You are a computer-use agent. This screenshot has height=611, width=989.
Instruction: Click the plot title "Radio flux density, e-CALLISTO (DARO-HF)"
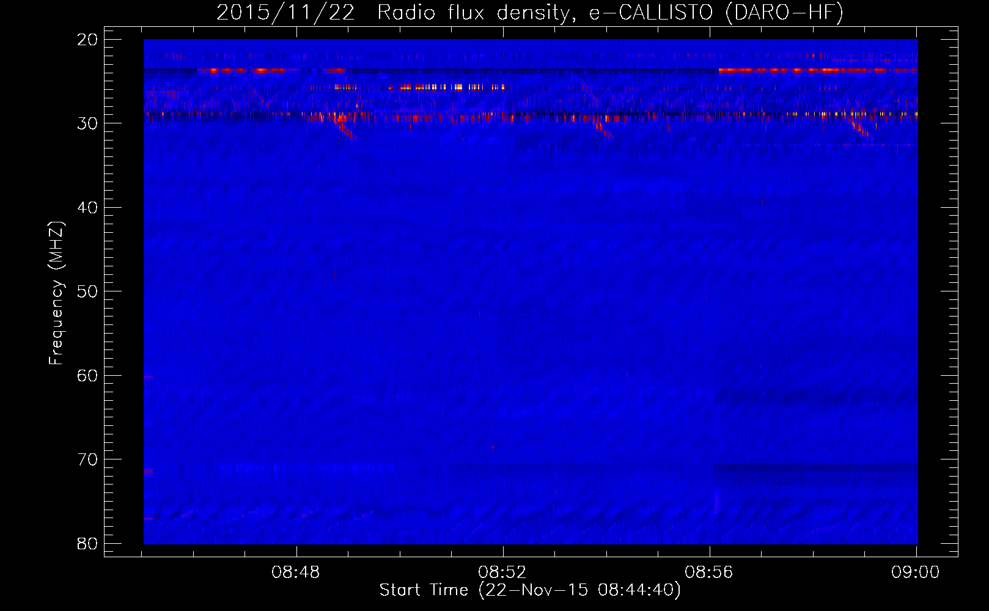click(x=610, y=13)
